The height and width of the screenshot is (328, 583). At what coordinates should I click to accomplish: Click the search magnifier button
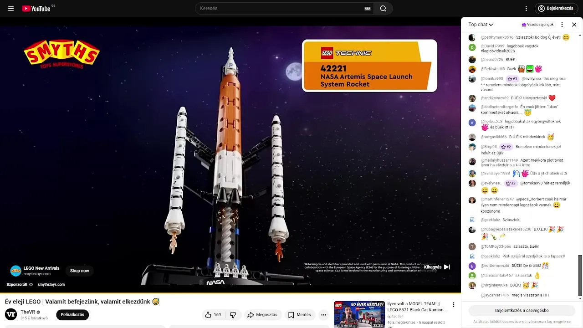click(383, 9)
